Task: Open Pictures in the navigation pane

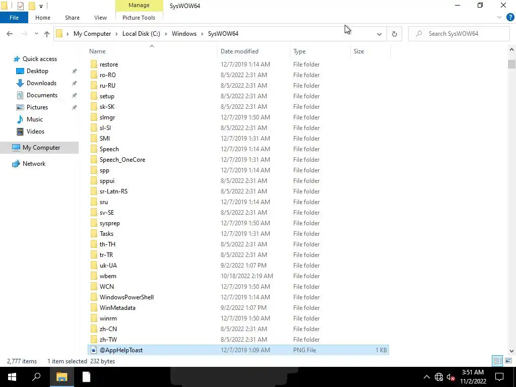Action: [37, 107]
